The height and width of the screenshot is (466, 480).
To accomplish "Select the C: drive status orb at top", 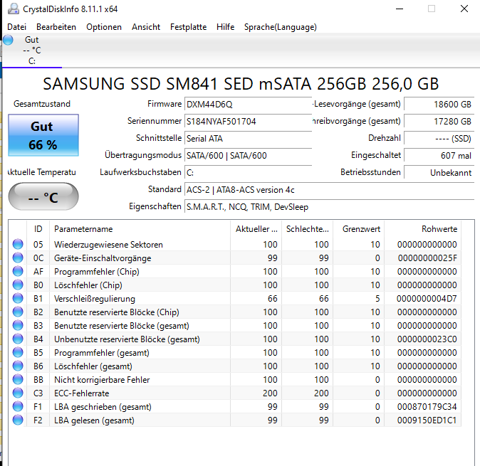I will (9, 40).
